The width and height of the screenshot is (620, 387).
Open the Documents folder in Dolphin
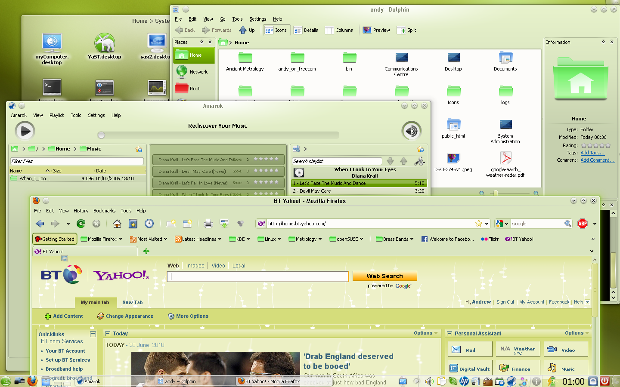pos(505,61)
